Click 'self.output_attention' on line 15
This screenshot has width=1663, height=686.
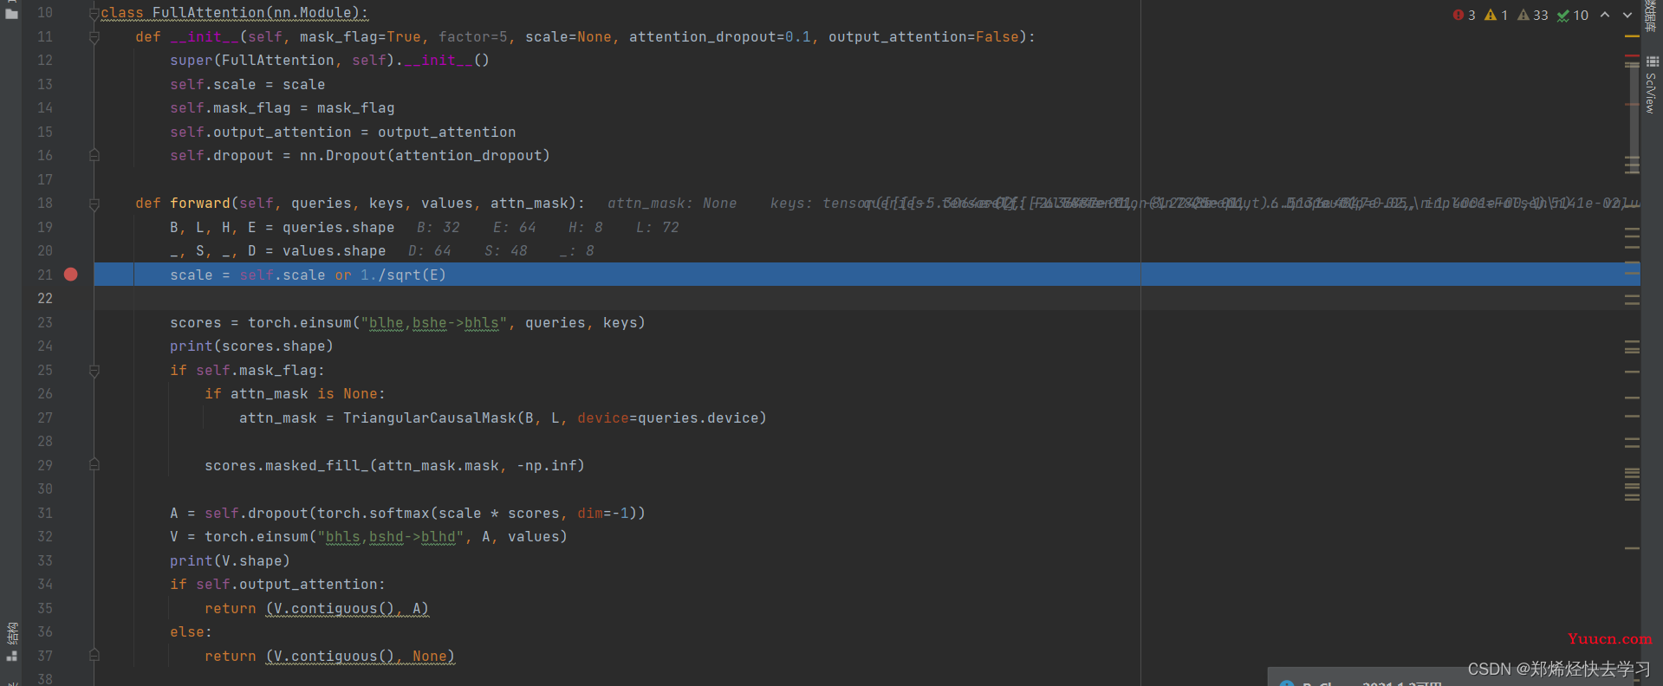click(261, 133)
